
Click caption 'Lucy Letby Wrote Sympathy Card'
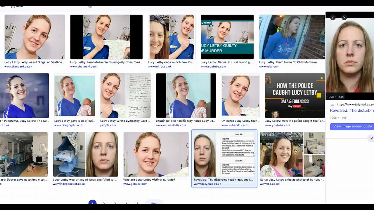[125, 121]
